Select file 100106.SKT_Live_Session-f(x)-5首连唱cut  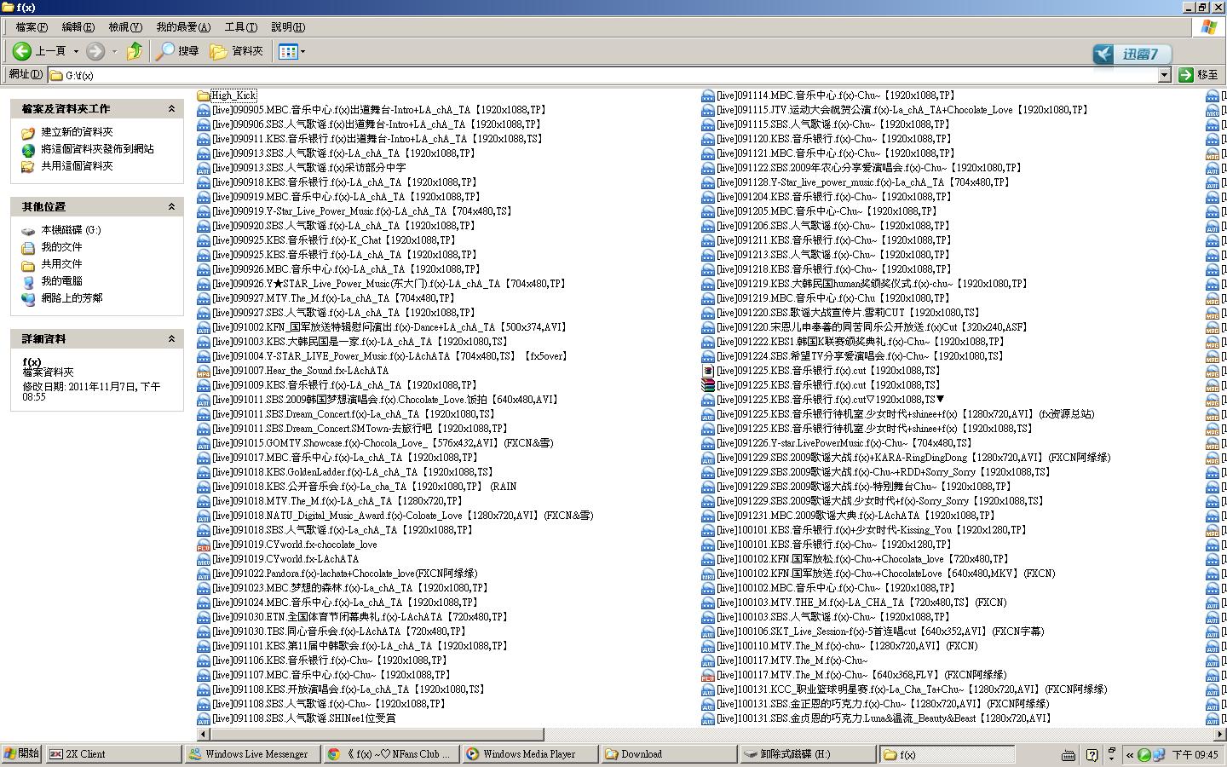[x=880, y=631]
